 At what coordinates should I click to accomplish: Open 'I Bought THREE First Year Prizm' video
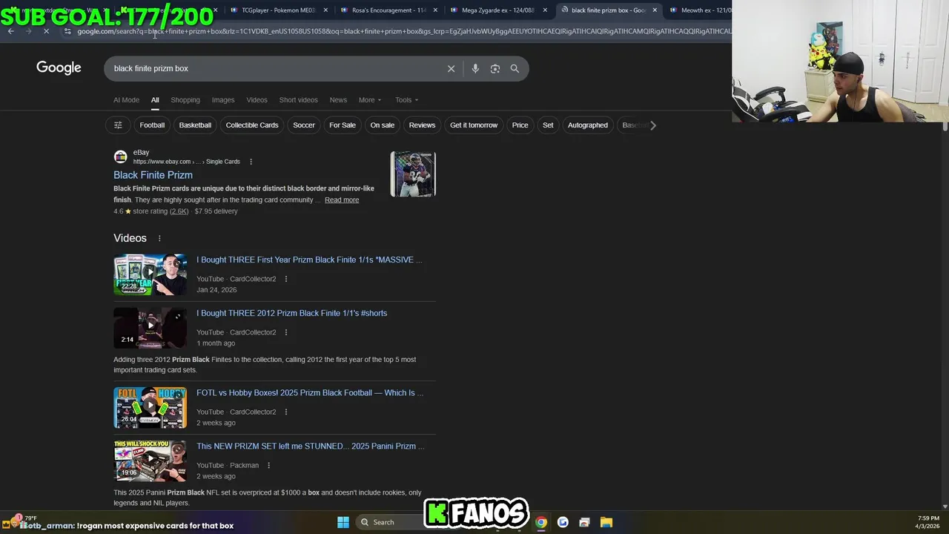(x=309, y=260)
